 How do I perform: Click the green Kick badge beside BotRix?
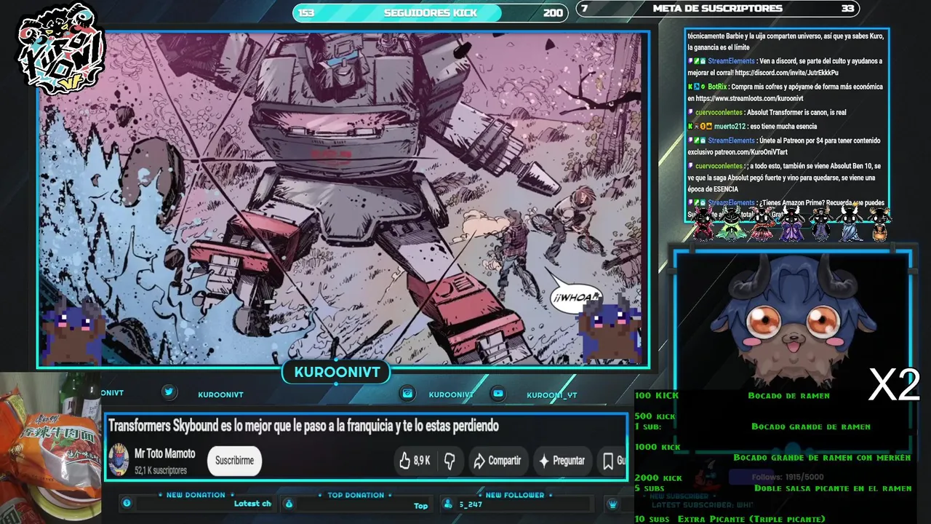click(x=690, y=87)
